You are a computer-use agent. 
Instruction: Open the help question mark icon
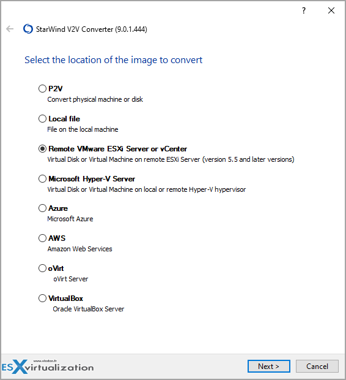pyautogui.click(x=304, y=10)
